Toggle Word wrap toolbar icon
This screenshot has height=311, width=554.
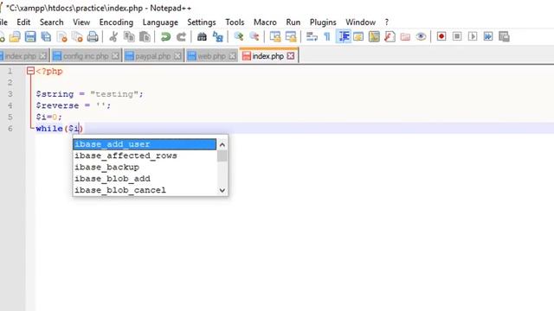312,36
